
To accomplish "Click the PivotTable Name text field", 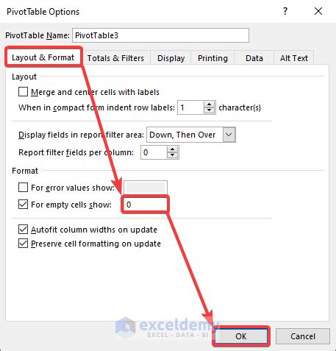I will (161, 35).
